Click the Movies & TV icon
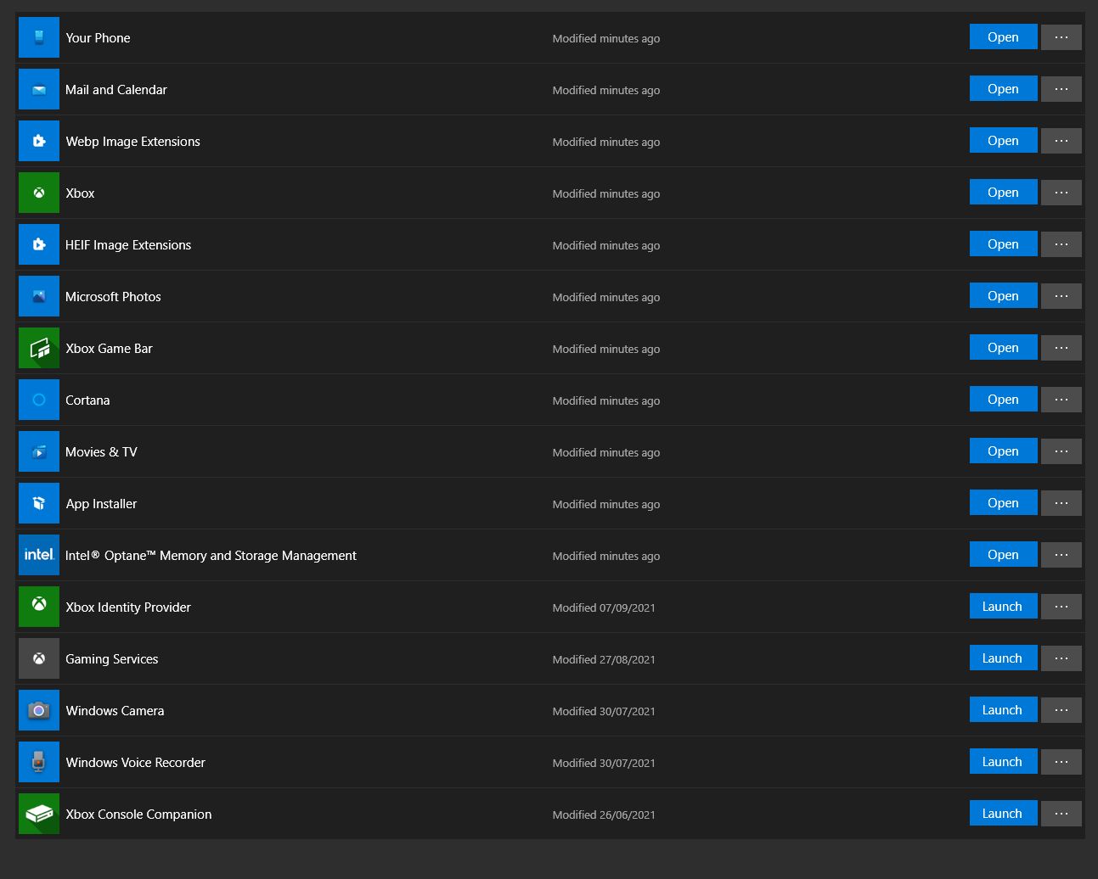This screenshot has height=879, width=1098. [x=39, y=452]
